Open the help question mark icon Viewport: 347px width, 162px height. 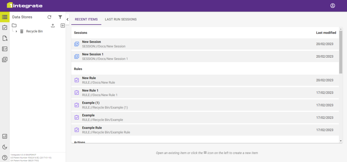pos(5,158)
